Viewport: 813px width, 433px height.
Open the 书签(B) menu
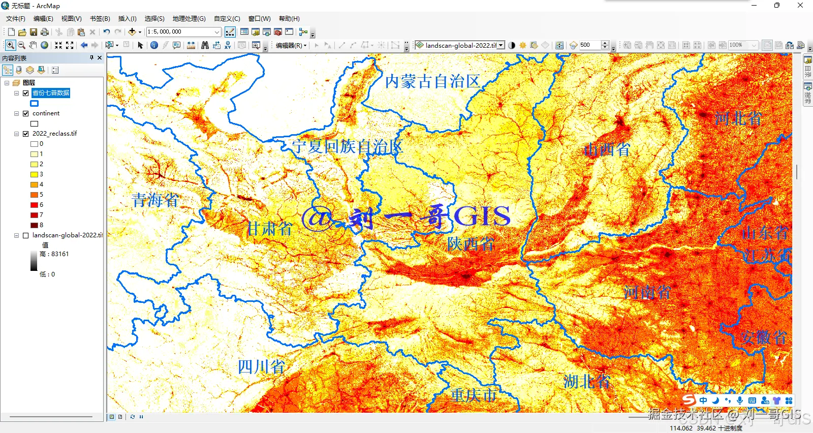(100, 18)
